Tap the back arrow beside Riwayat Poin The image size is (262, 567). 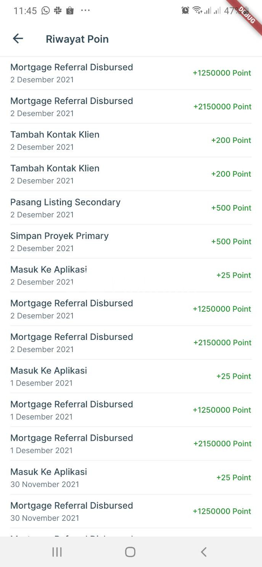[x=18, y=38]
